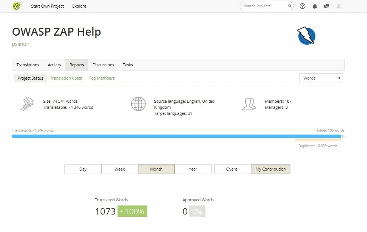
Task: Open Start Own Project link
Action: click(x=47, y=6)
